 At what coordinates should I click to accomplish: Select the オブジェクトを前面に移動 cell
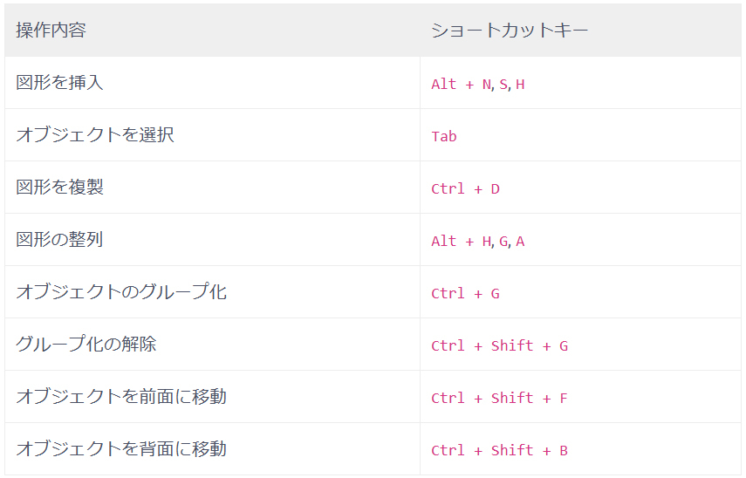click(x=120, y=397)
